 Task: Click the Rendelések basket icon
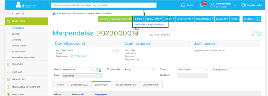coord(8,21)
